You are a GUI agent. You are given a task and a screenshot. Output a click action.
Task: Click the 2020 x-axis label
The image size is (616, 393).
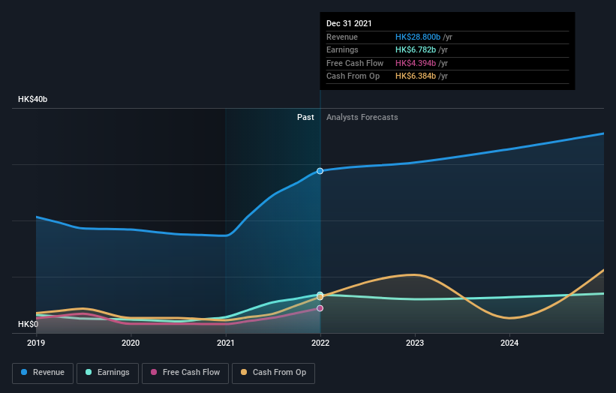coord(131,343)
